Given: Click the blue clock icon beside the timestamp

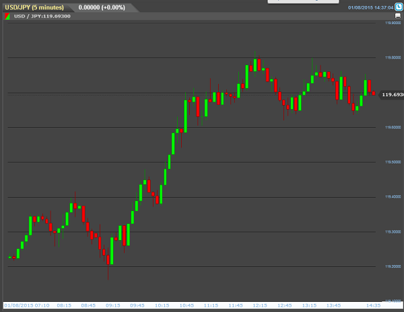Looking at the screenshot, I should coord(399,7).
